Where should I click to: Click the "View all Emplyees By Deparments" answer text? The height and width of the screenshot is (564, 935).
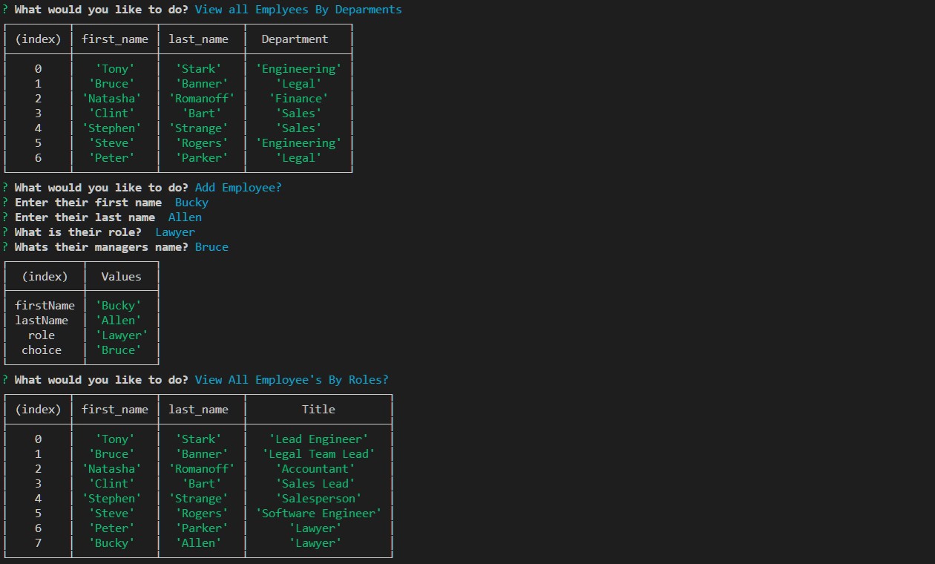(x=298, y=10)
